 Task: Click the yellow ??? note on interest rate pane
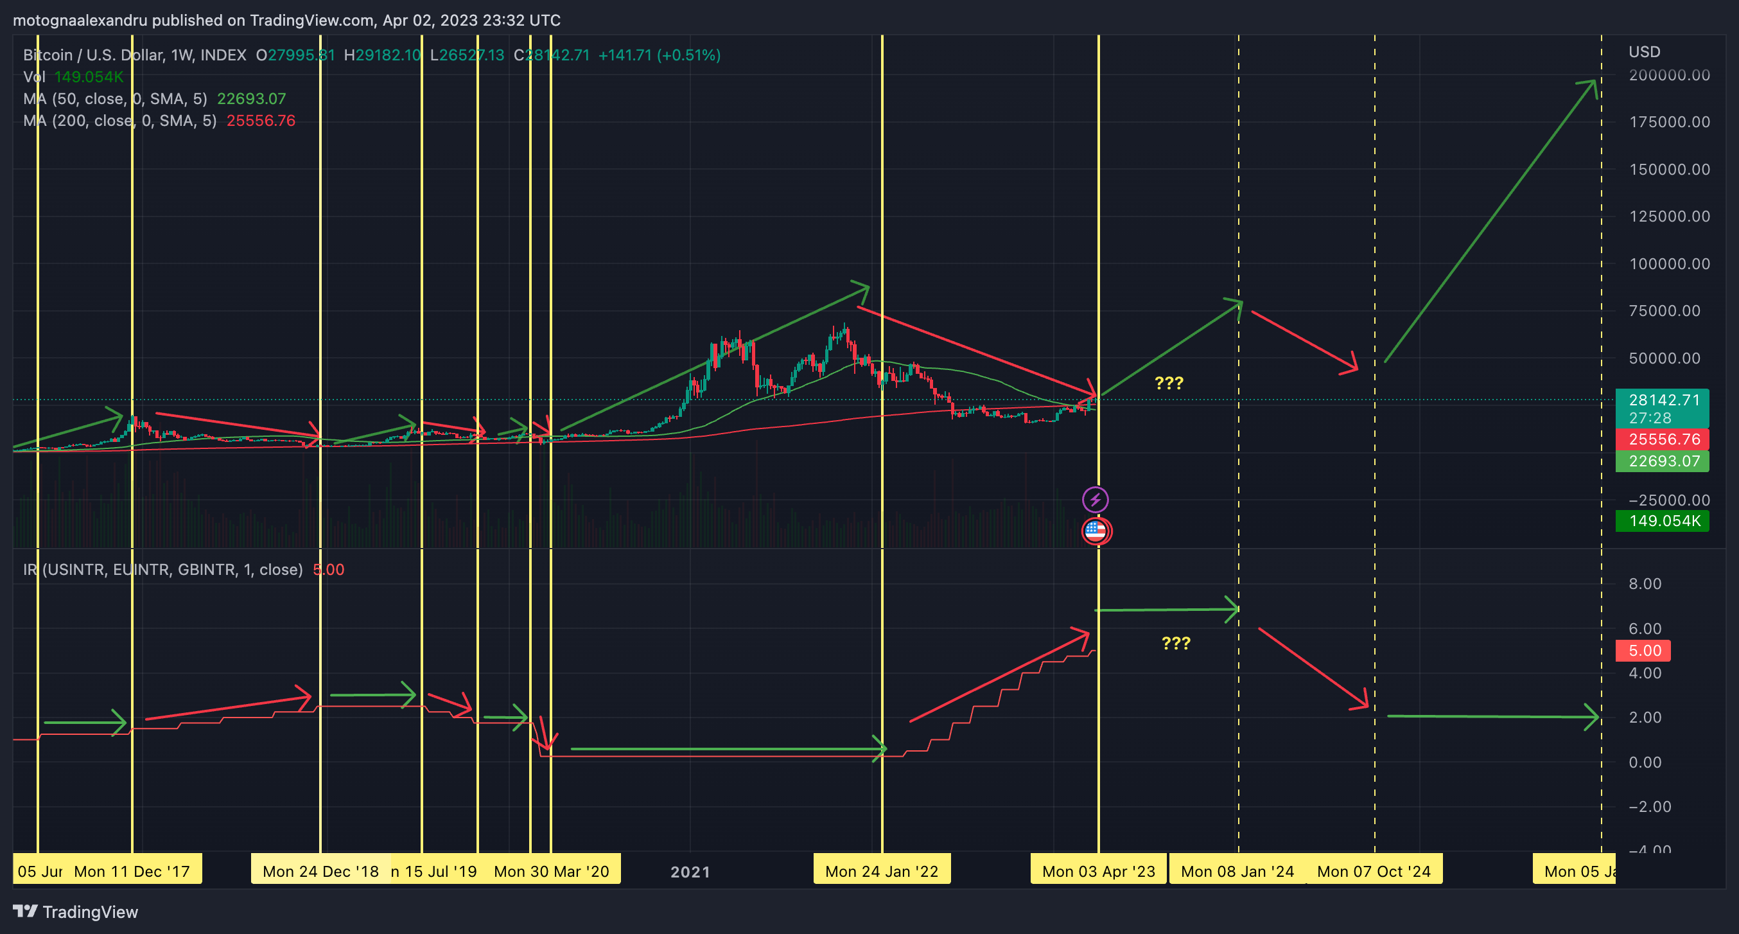1176,643
